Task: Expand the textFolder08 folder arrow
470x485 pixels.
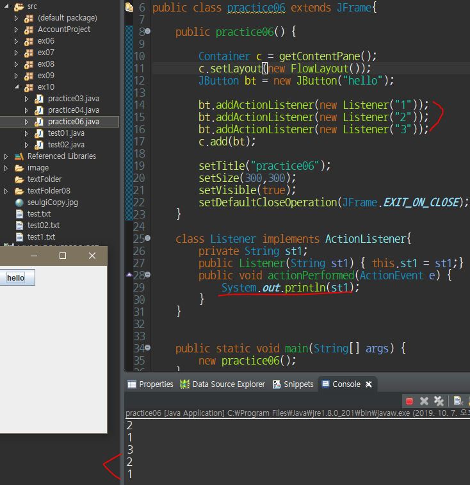Action: pyautogui.click(x=6, y=191)
